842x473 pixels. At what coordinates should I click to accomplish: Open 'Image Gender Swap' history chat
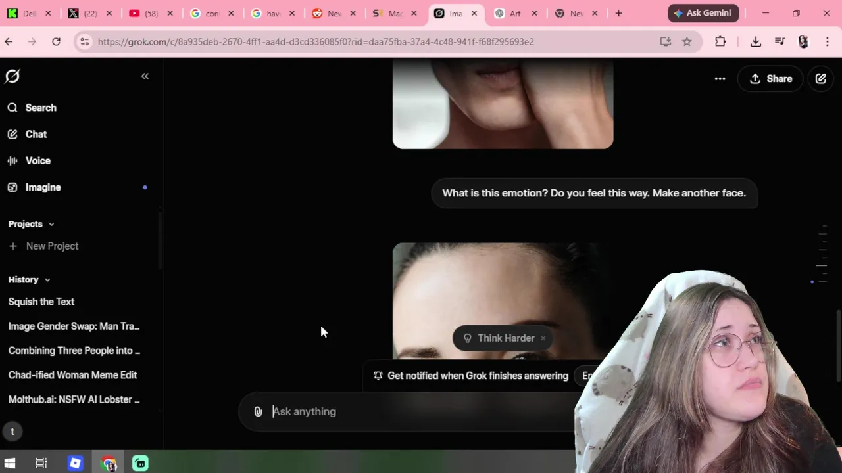[x=74, y=326]
